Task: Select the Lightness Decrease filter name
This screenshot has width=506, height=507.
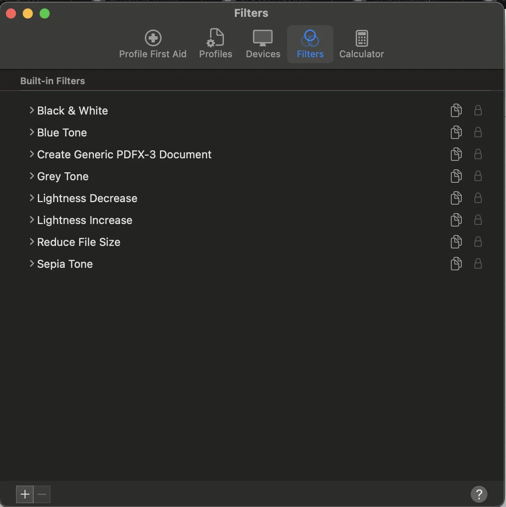Action: (x=87, y=198)
